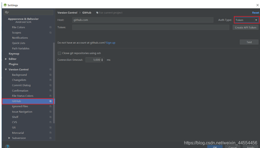Open Quick Lists settings

19,43
